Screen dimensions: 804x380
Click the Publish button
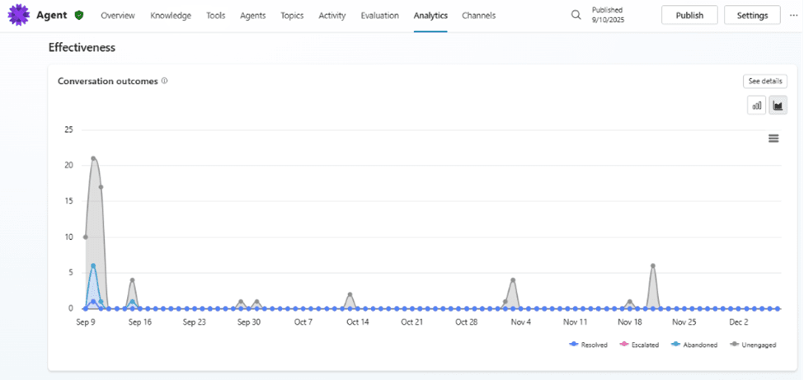tap(689, 16)
